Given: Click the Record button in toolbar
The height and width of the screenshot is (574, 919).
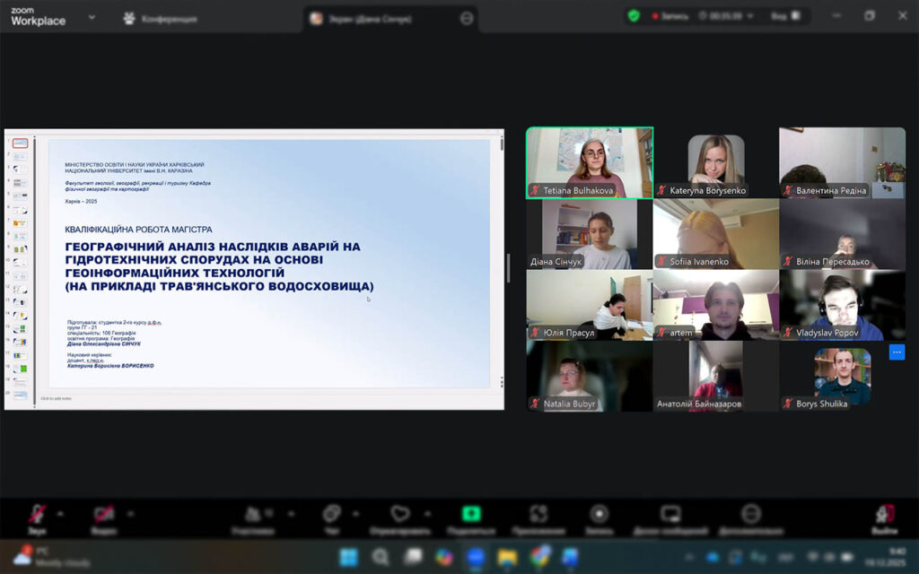Looking at the screenshot, I should (x=600, y=515).
